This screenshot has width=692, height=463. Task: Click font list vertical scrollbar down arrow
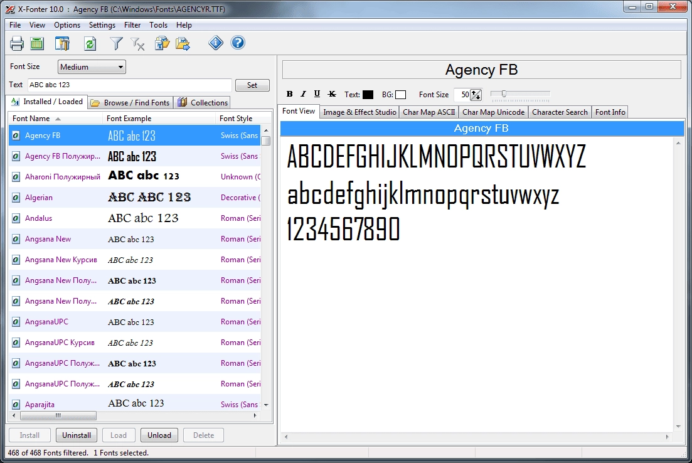[x=265, y=405]
